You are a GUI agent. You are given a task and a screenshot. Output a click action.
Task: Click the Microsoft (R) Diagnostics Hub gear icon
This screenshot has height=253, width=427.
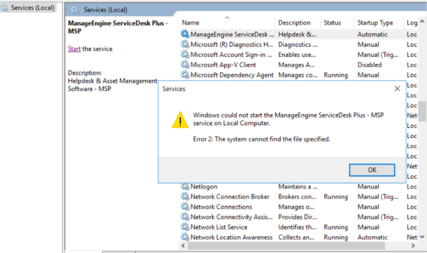tap(185, 44)
